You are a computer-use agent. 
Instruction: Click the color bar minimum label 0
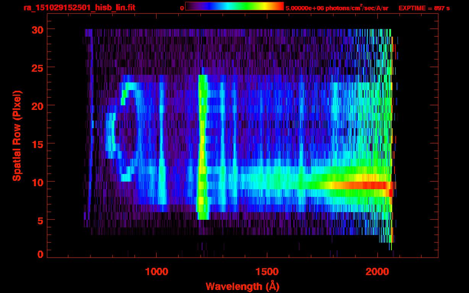click(182, 8)
